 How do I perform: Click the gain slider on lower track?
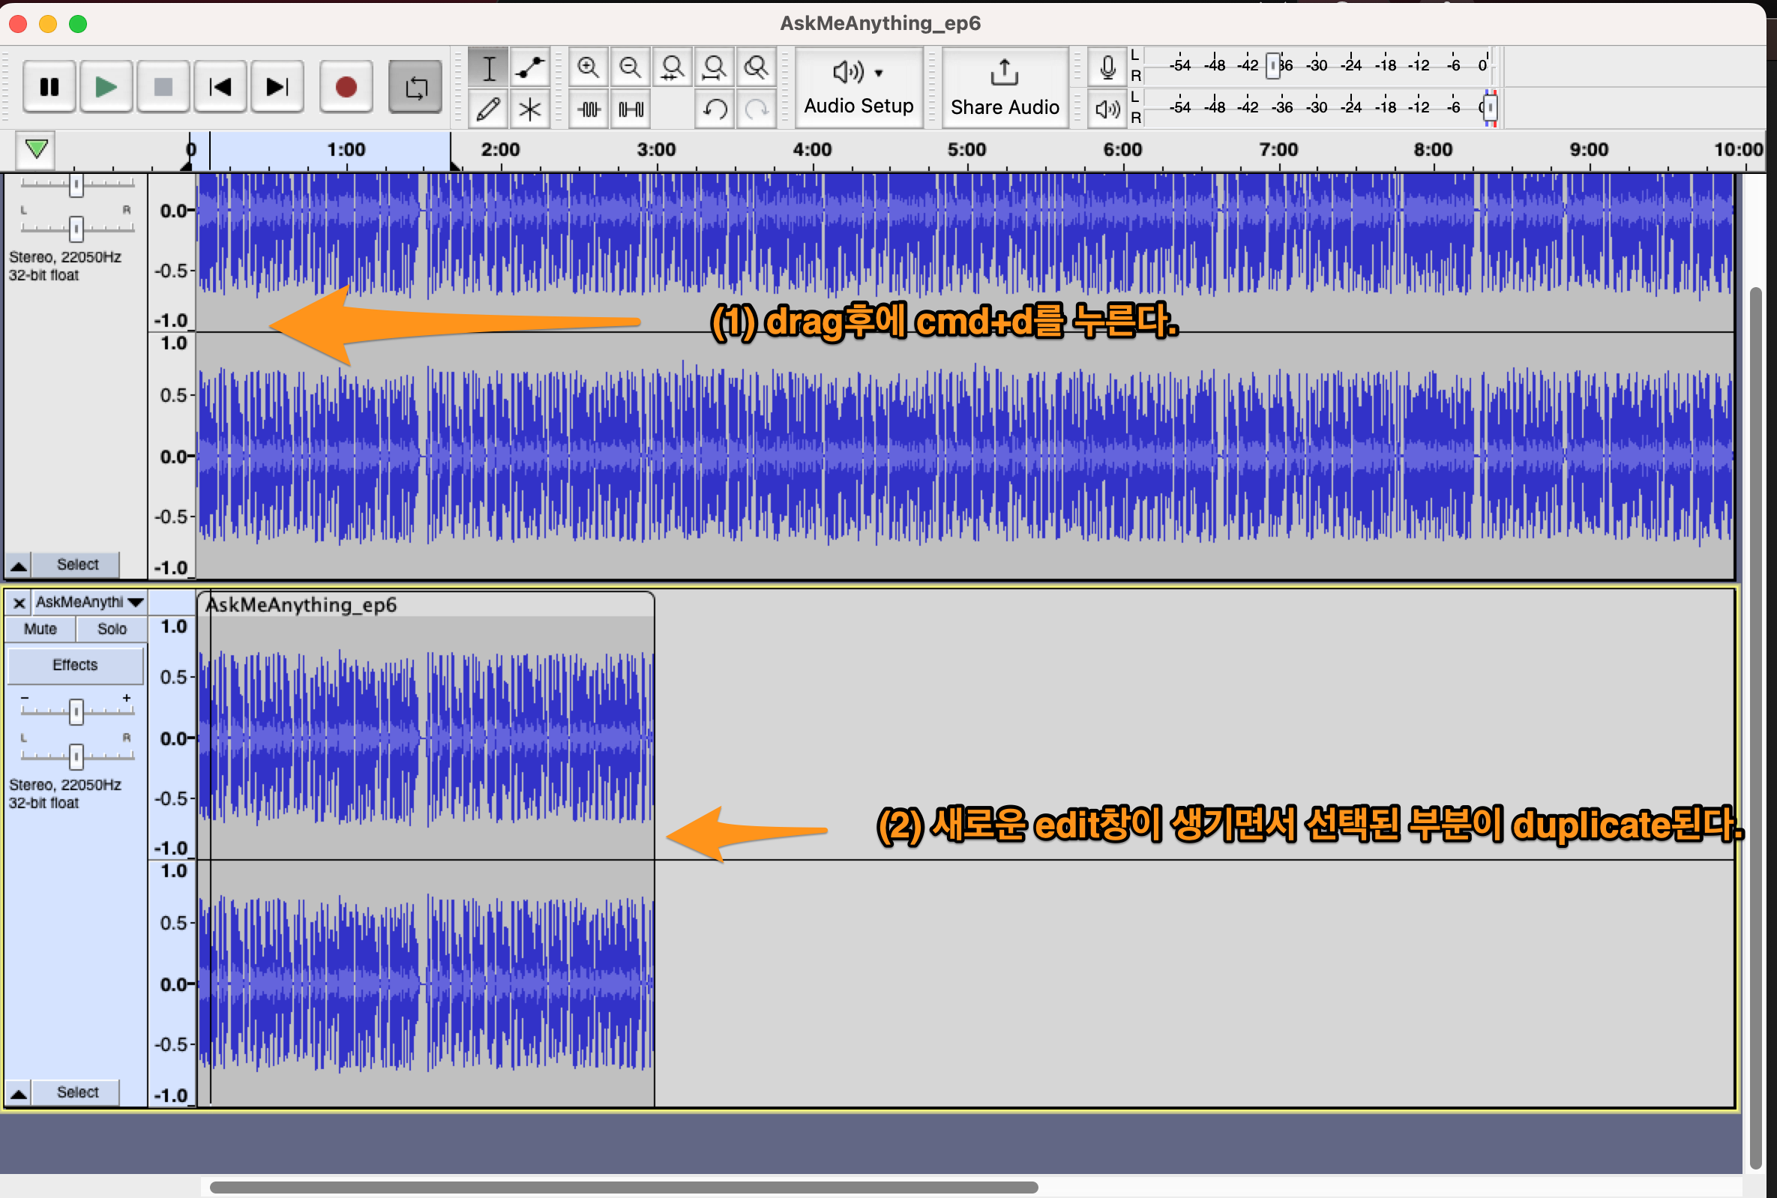[x=76, y=711]
